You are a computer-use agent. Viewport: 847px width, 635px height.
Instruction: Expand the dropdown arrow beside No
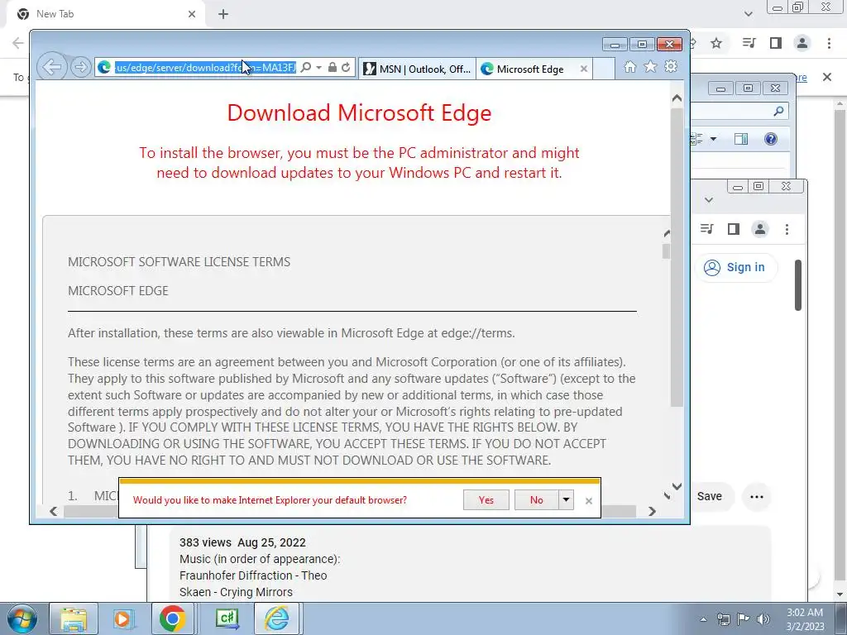pos(566,500)
